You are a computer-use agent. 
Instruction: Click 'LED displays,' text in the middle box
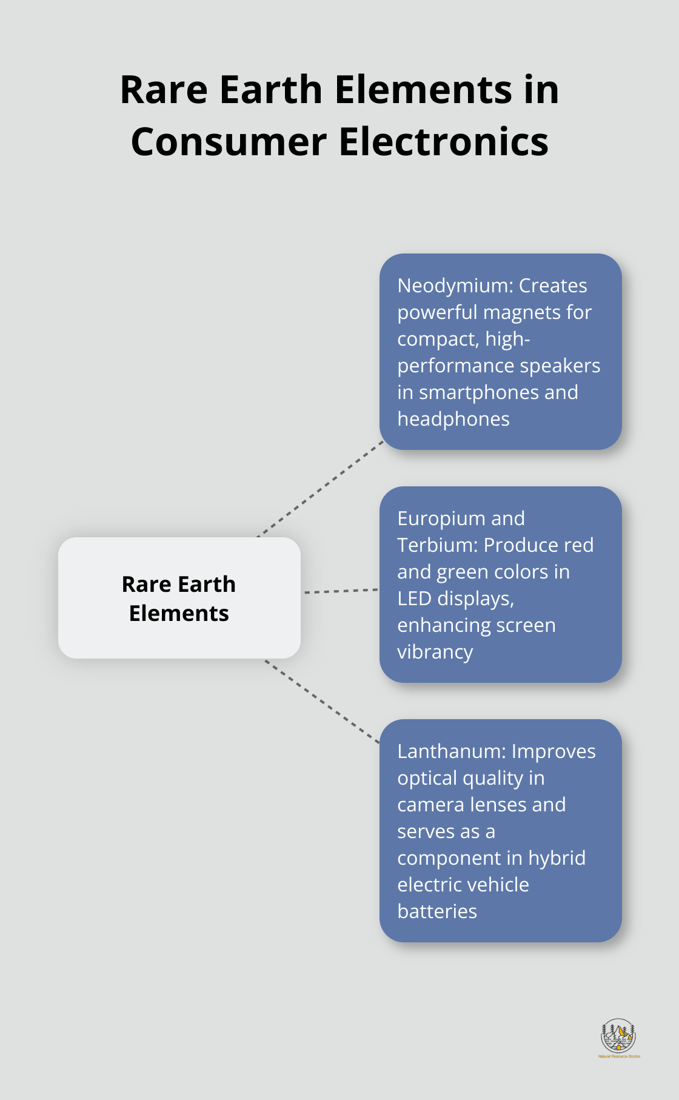pyautogui.click(x=455, y=599)
